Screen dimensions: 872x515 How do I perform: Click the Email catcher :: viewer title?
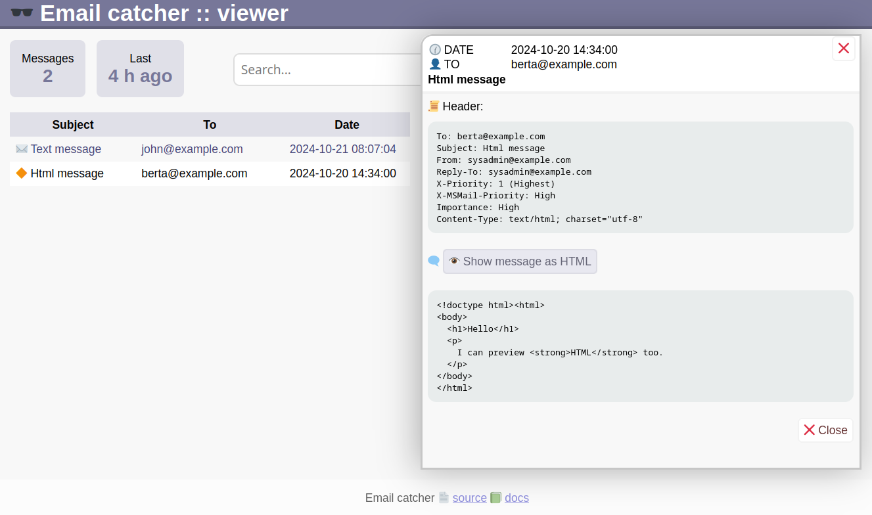point(164,13)
